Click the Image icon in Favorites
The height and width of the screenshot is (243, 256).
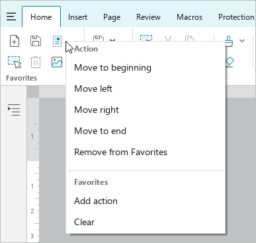pos(57,62)
